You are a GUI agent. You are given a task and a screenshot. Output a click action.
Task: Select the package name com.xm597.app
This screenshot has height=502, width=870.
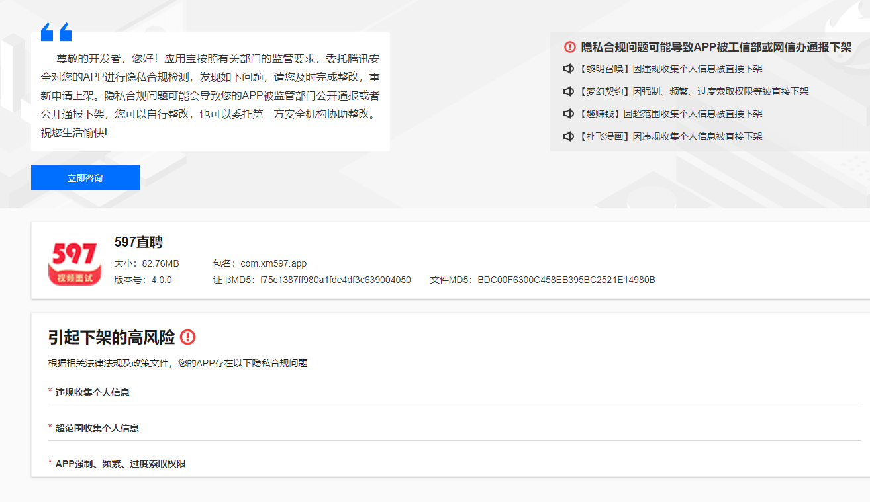[x=273, y=263]
